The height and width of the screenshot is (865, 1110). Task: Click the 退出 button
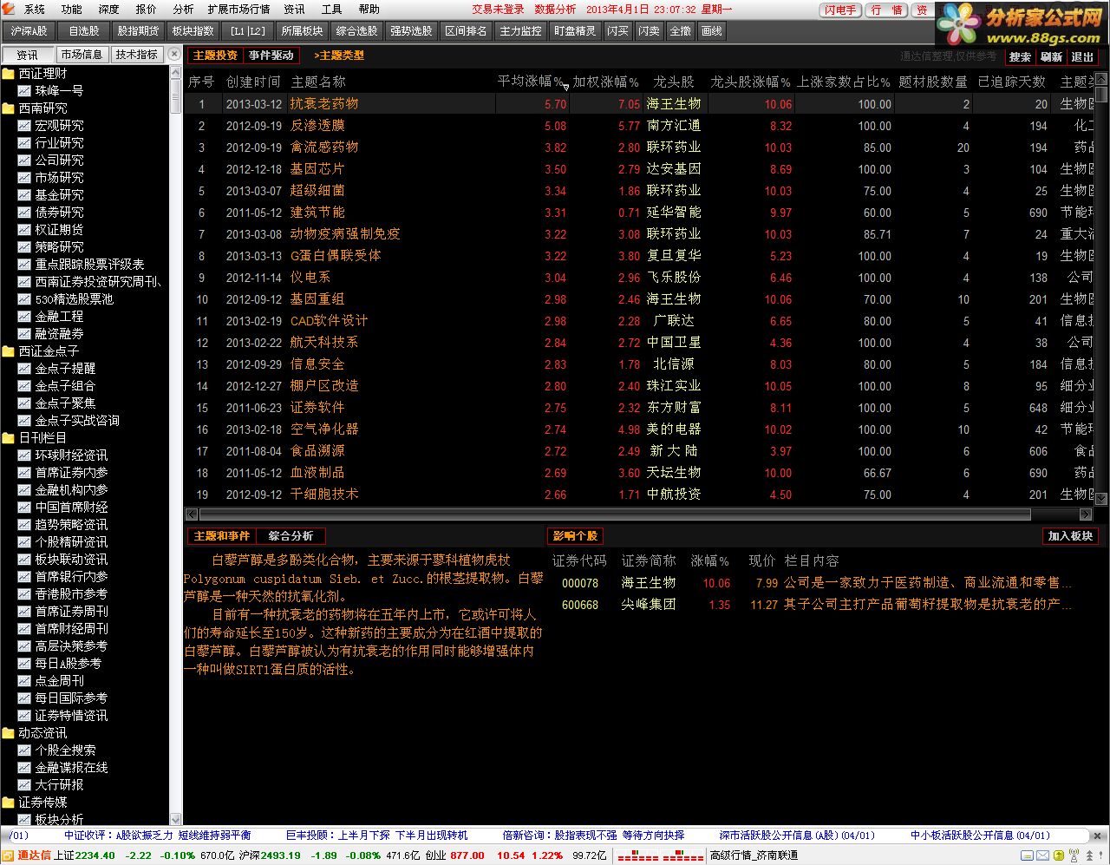pos(1082,56)
